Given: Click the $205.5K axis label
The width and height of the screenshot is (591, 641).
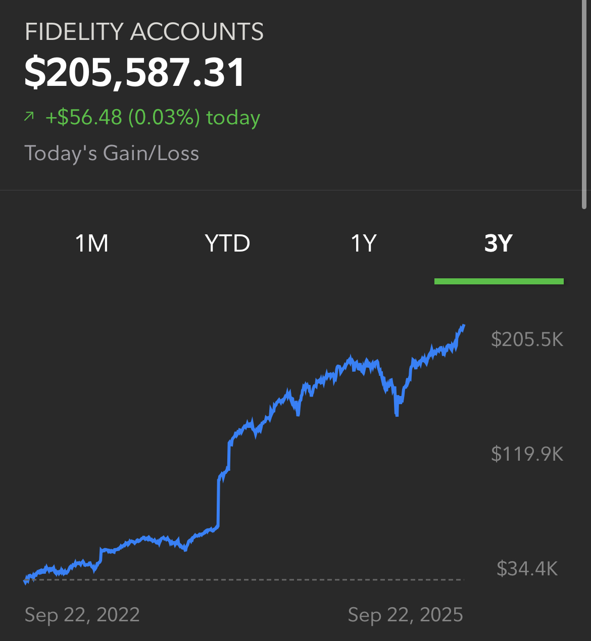Looking at the screenshot, I should point(527,339).
